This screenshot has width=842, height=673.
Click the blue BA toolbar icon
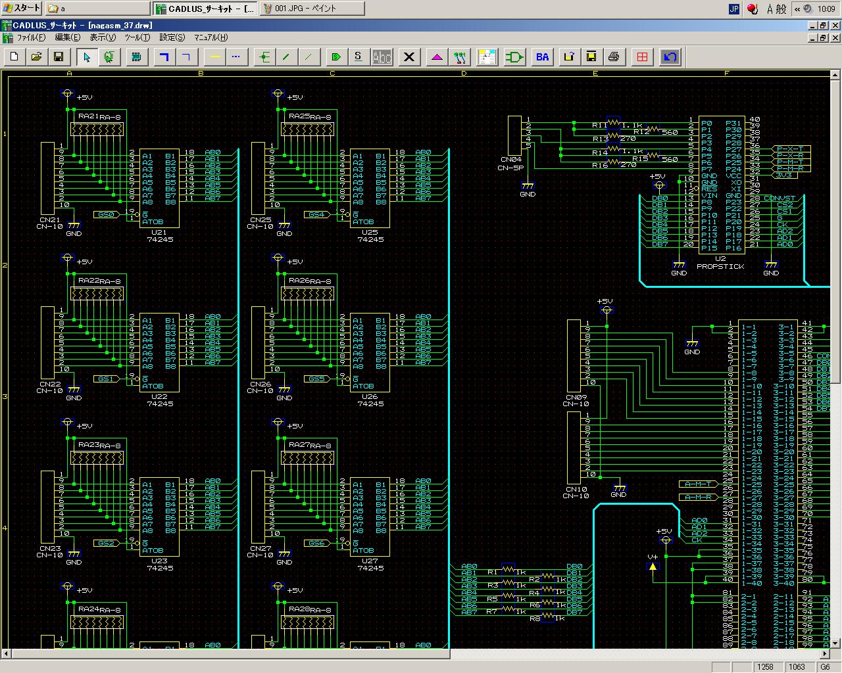pos(542,57)
